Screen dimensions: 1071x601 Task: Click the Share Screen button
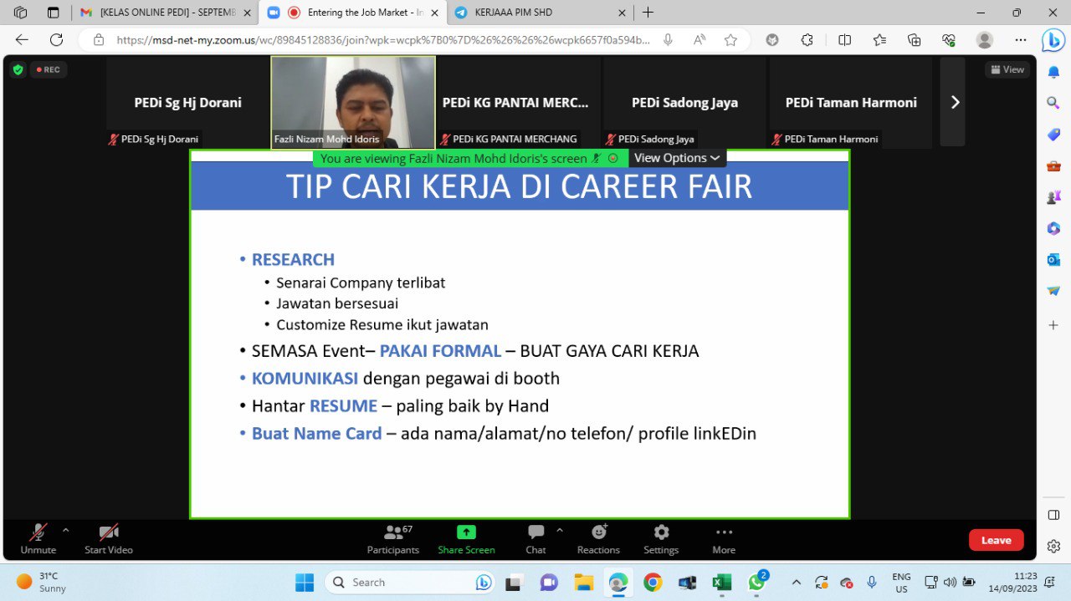coord(466,539)
